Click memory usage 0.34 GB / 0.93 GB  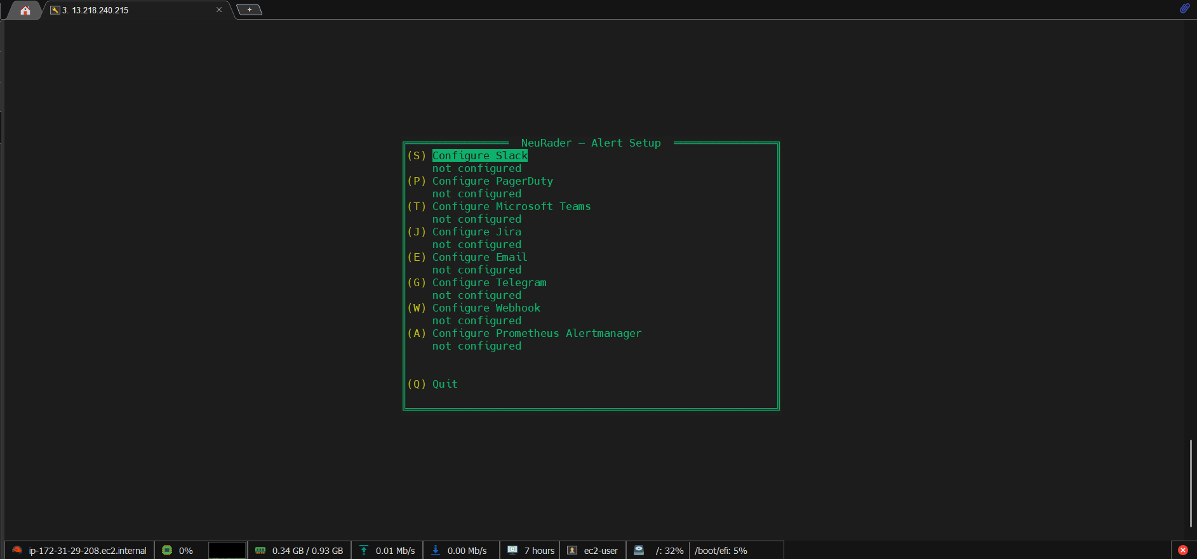pyautogui.click(x=308, y=551)
